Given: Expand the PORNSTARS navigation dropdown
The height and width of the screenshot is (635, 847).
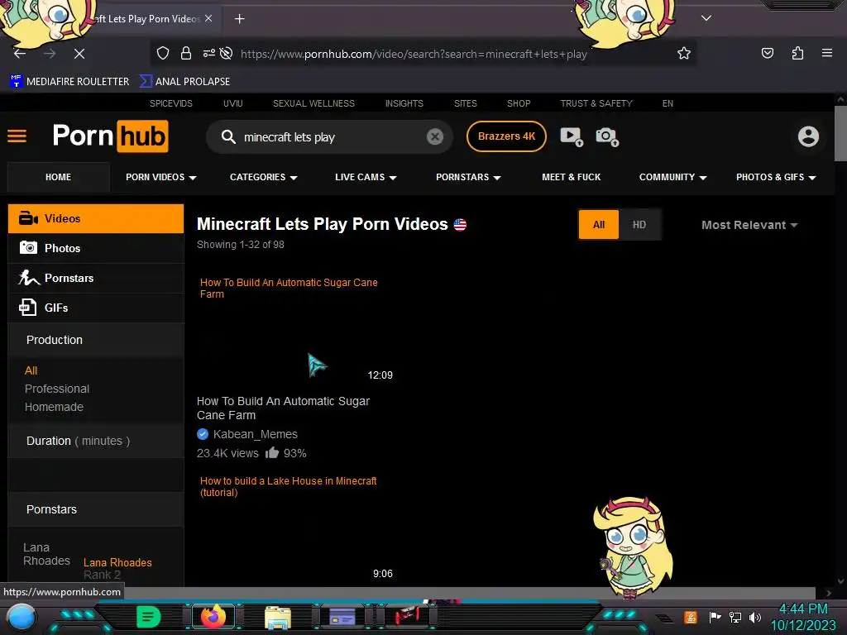Looking at the screenshot, I should click(x=468, y=177).
